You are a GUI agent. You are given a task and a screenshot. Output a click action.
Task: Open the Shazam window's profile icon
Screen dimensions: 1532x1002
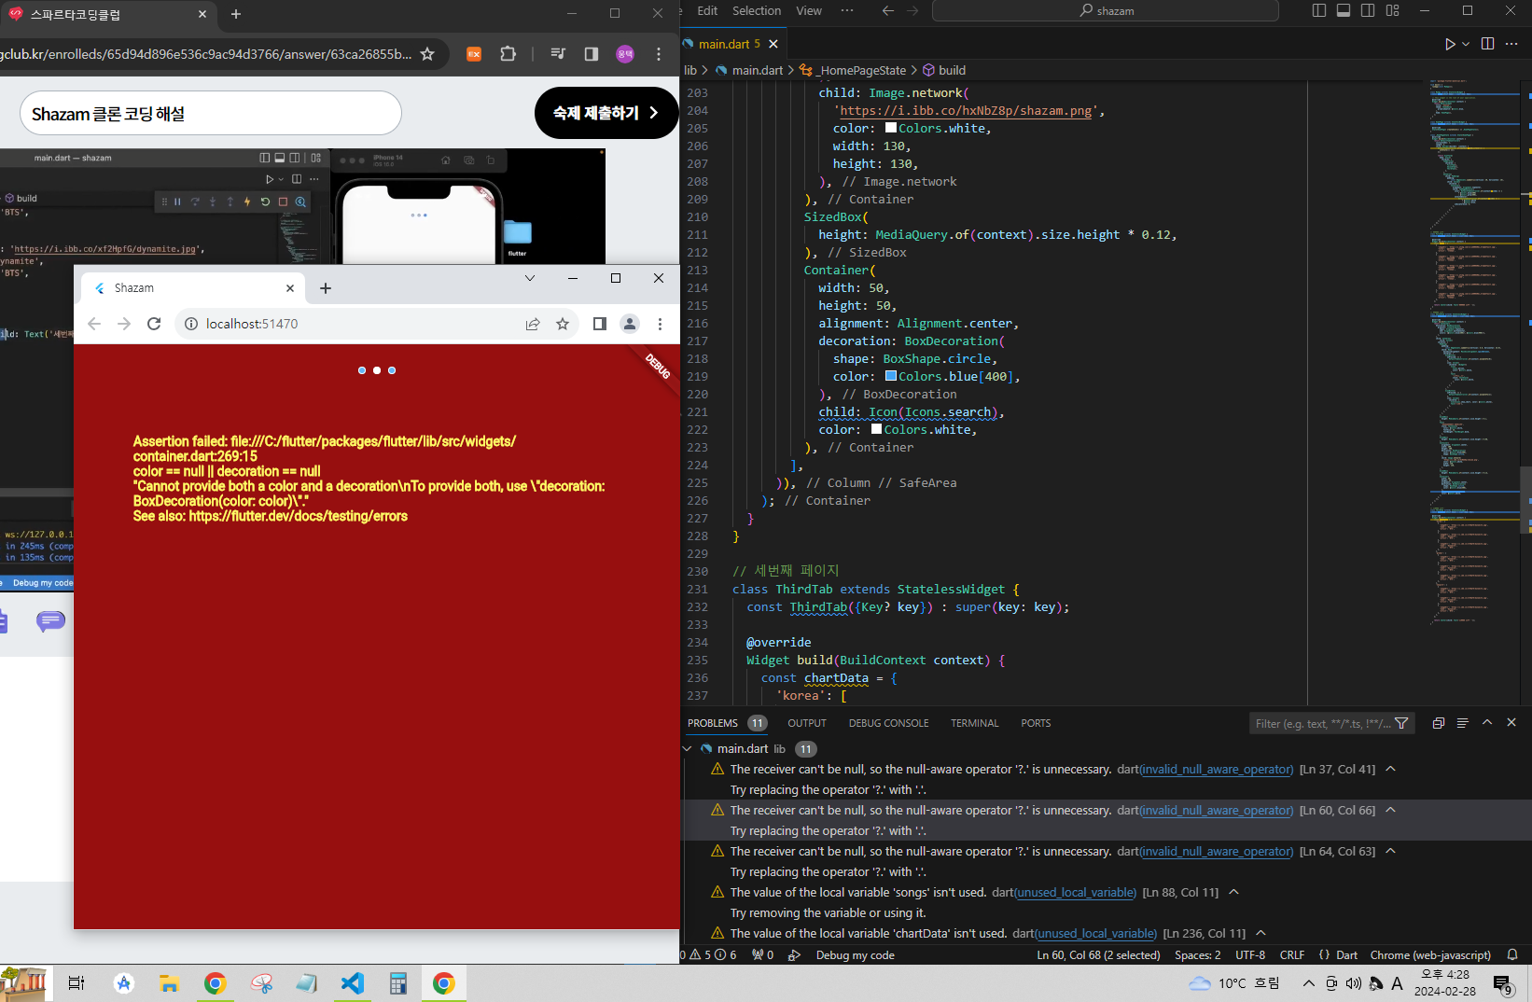[x=630, y=324]
